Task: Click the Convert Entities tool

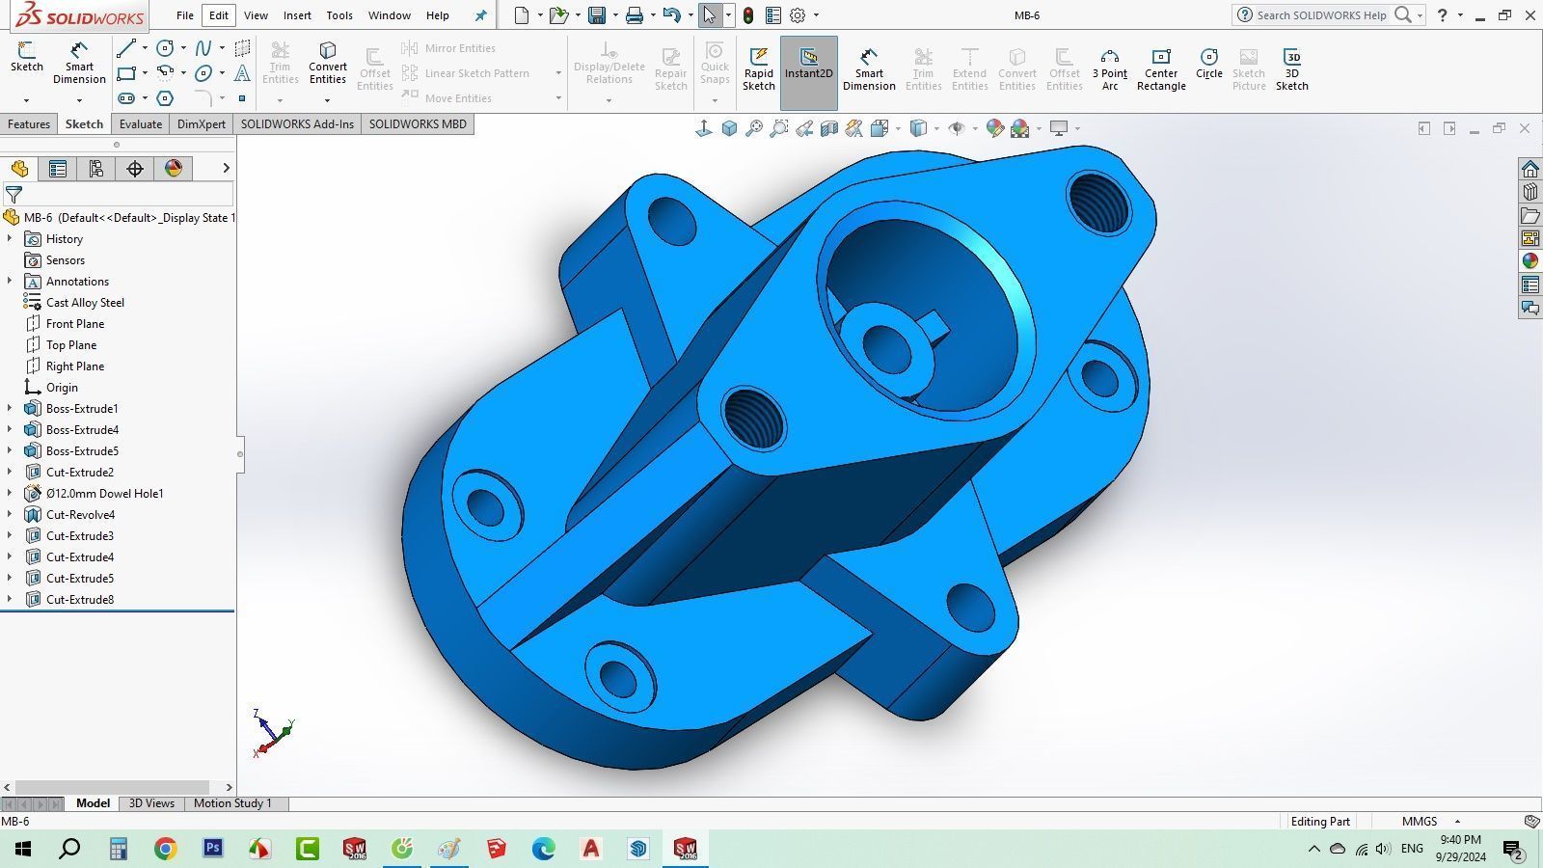Action: (x=328, y=64)
